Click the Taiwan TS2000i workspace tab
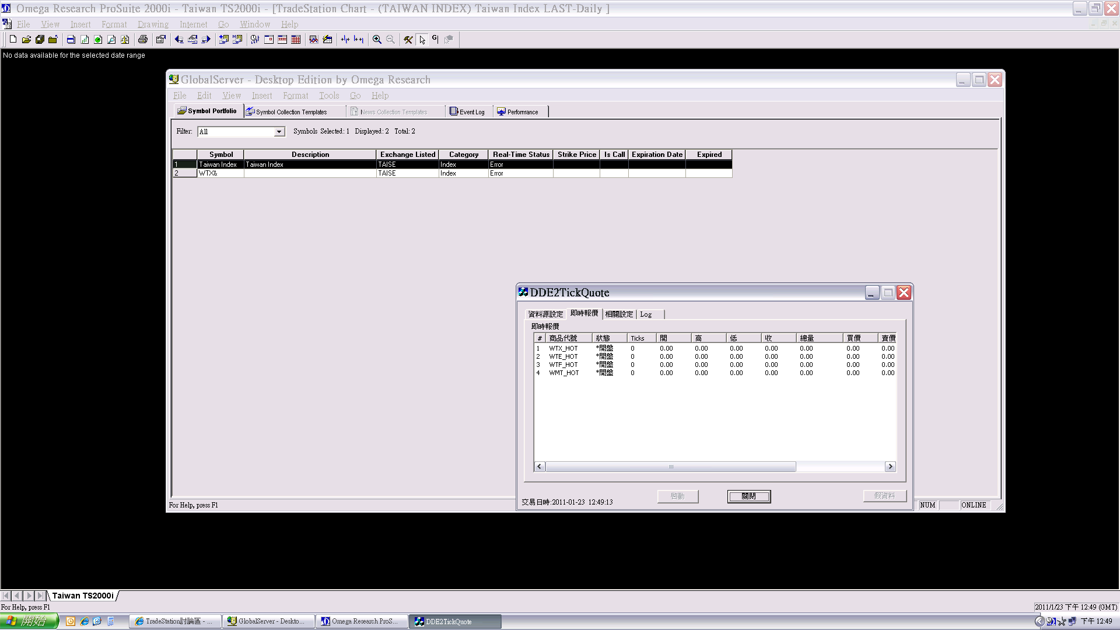The width and height of the screenshot is (1120, 630). tap(83, 596)
